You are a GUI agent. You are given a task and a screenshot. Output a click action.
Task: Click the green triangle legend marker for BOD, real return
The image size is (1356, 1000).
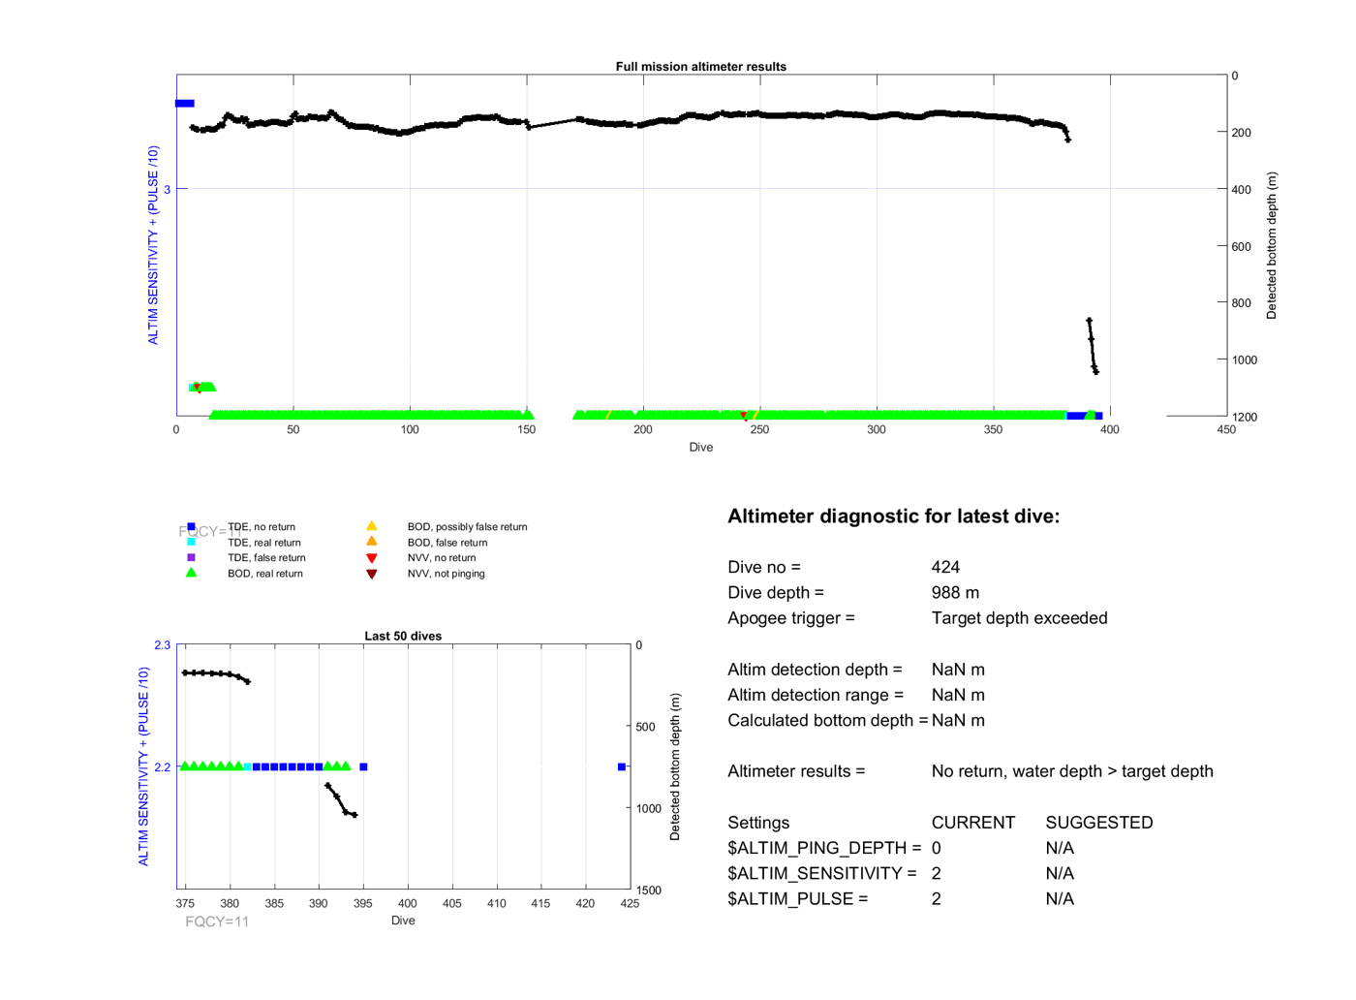click(x=191, y=573)
